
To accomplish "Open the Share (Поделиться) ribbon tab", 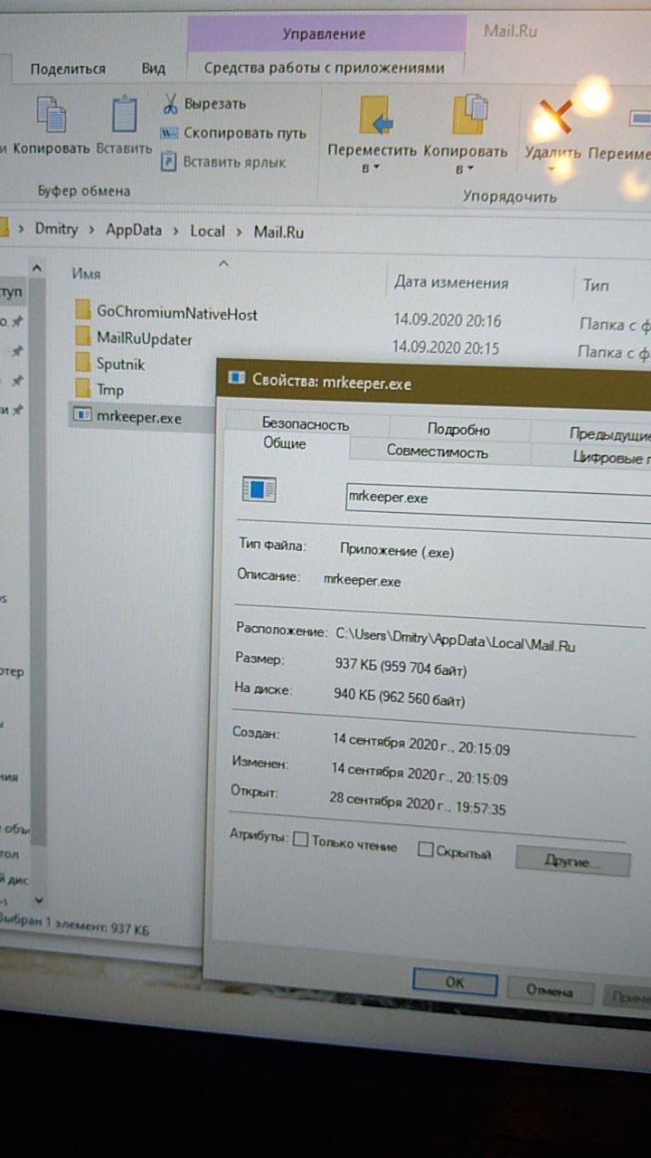I will (x=68, y=69).
